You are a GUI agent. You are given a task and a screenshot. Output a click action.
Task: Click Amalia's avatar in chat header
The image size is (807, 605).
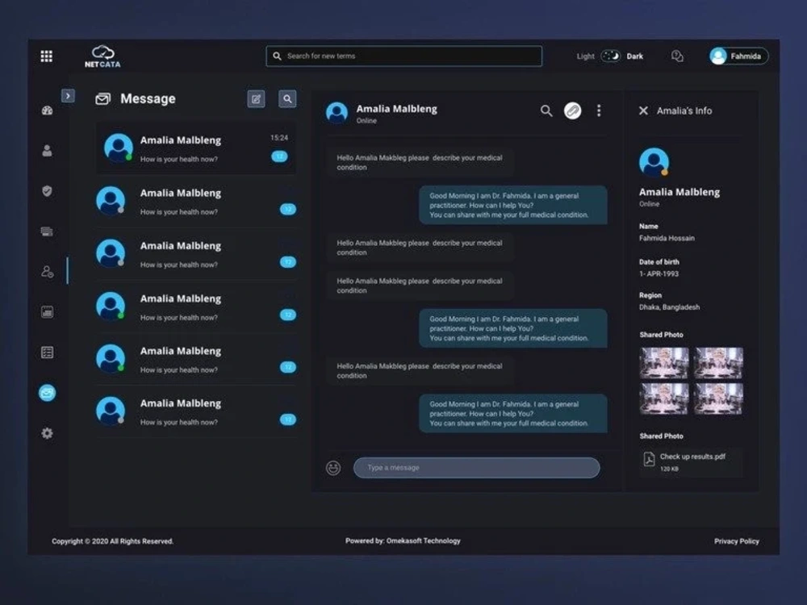click(337, 112)
